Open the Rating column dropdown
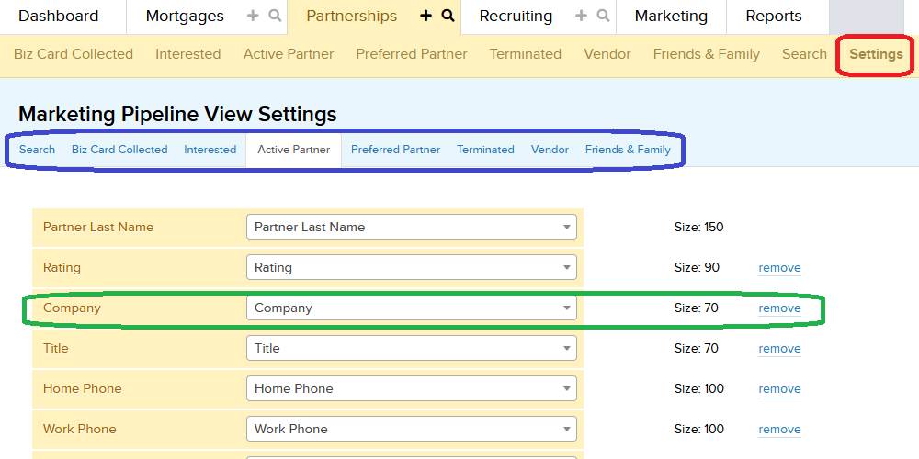The height and width of the screenshot is (459, 919). pos(412,267)
